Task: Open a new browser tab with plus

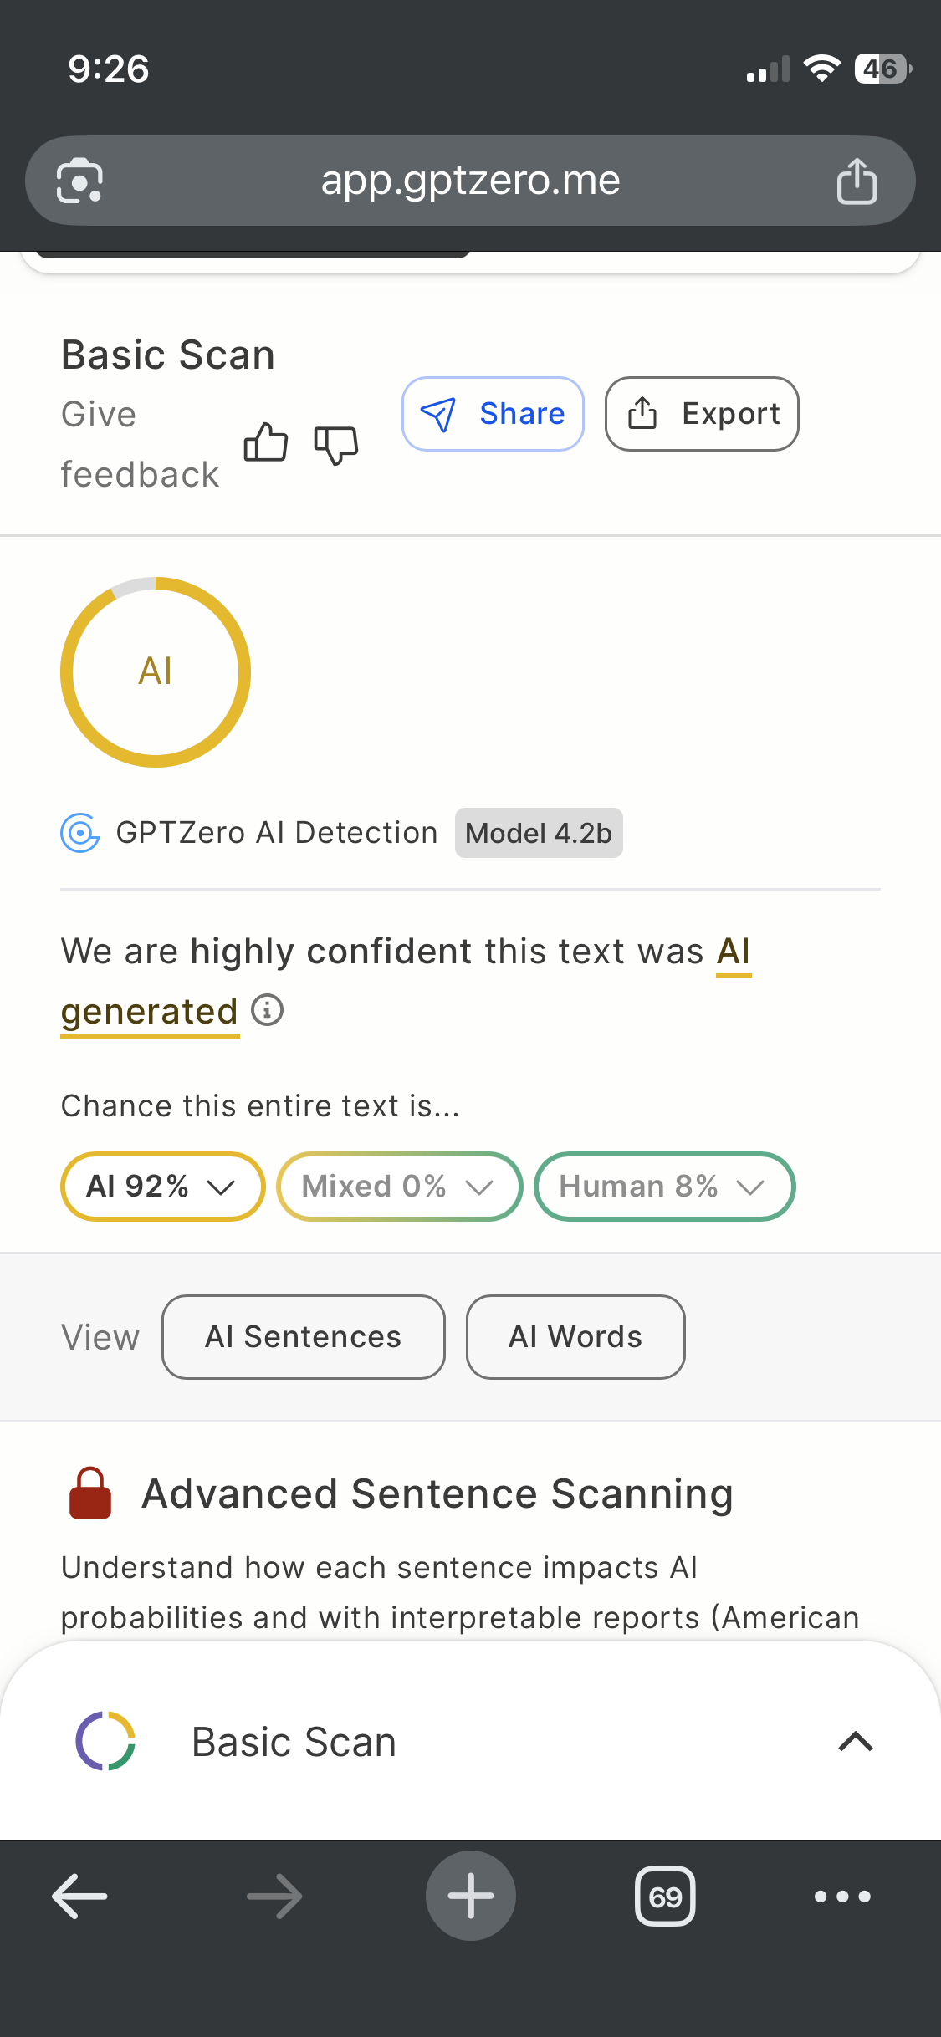Action: click(471, 1896)
